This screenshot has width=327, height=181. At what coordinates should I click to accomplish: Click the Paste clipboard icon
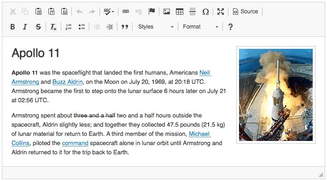tap(38, 12)
